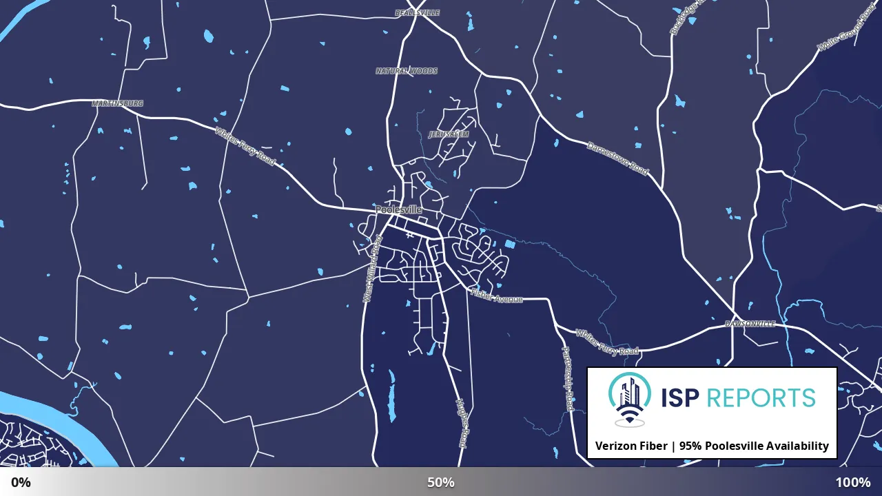Click the DAWSONVILLE place label
This screenshot has height=496, width=882.
[750, 324]
